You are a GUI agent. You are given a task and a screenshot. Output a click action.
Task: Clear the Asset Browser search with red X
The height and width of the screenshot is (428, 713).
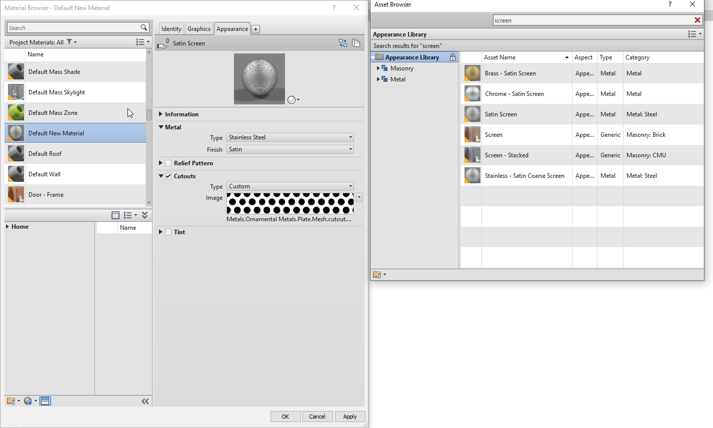[697, 20]
